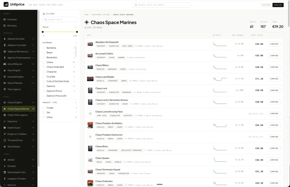Image resolution: width=290 pixels, height=187 pixels.
Task: Select the Adepta Sororitas faction icon
Action: click(x=5, y=39)
